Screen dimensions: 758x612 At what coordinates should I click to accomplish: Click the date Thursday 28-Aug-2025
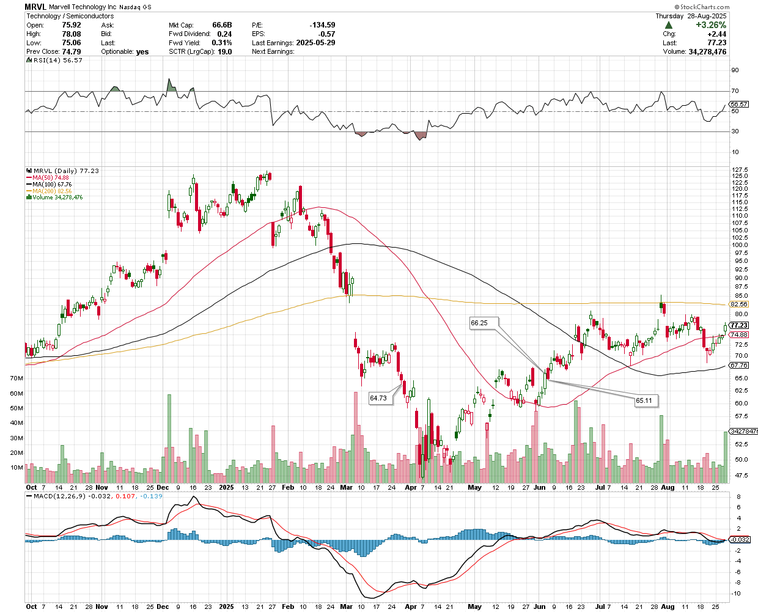pyautogui.click(x=691, y=16)
